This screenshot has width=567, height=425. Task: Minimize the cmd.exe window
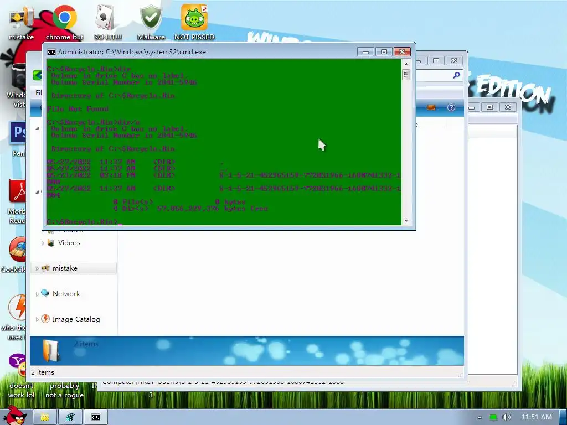pyautogui.click(x=365, y=52)
